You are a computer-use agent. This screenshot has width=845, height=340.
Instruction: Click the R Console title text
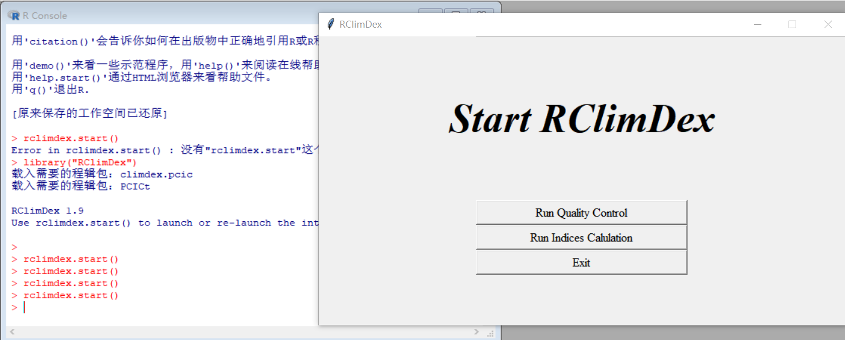tap(45, 16)
